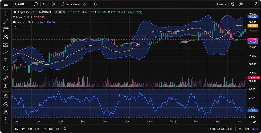The height and width of the screenshot is (133, 261).
Task: Select the 5y time range
Action: 17,129
